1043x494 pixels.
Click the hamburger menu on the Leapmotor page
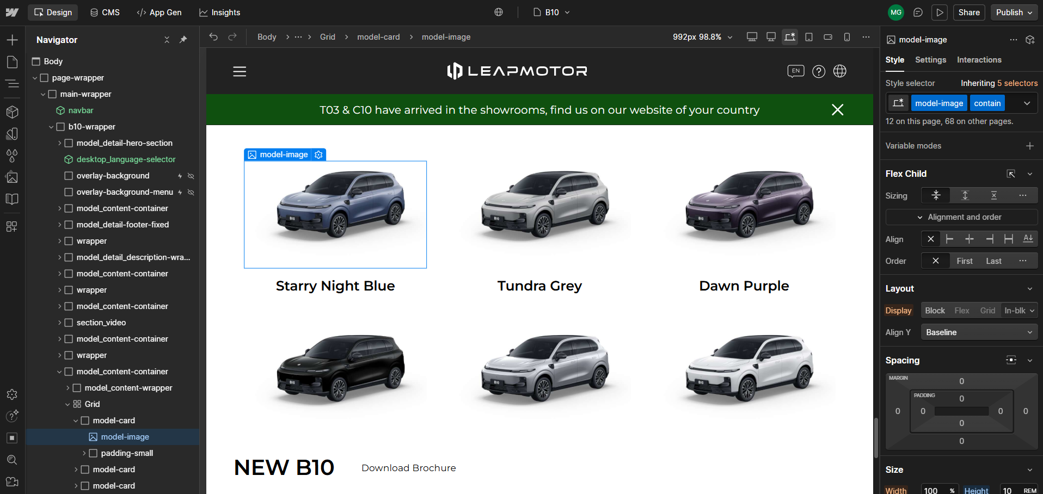[240, 71]
